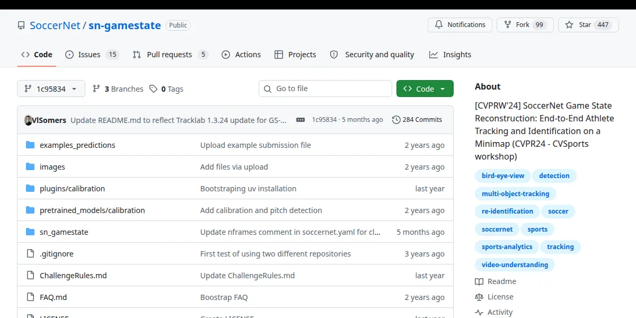Select the bird-eye-view topic tag
This screenshot has width=636, height=318.
click(503, 176)
